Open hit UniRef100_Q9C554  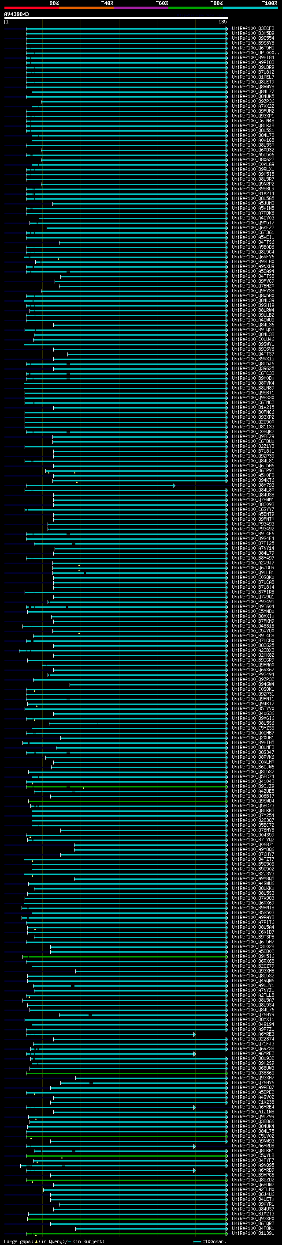tap(252, 38)
